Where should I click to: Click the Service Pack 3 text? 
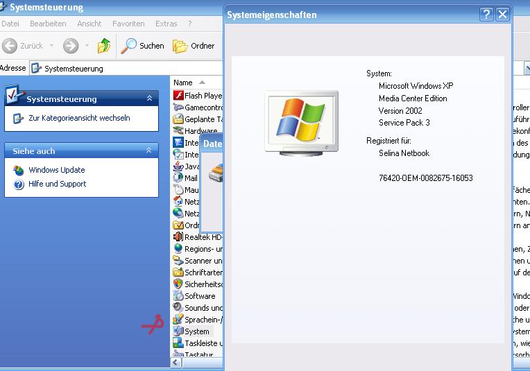404,123
